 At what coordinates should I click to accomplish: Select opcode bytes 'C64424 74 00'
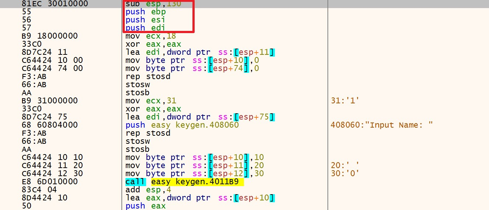(52, 68)
